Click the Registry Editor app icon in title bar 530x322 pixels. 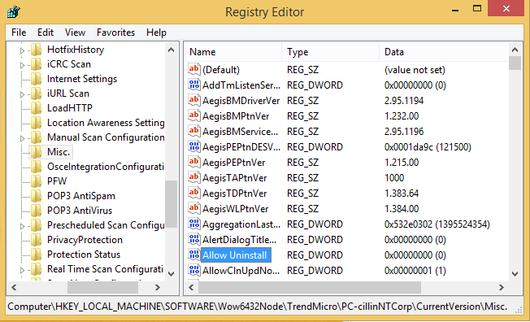coord(14,11)
